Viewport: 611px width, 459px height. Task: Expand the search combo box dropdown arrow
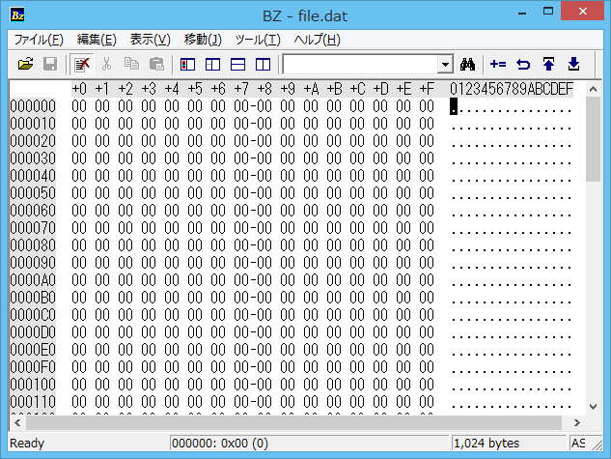[x=445, y=65]
